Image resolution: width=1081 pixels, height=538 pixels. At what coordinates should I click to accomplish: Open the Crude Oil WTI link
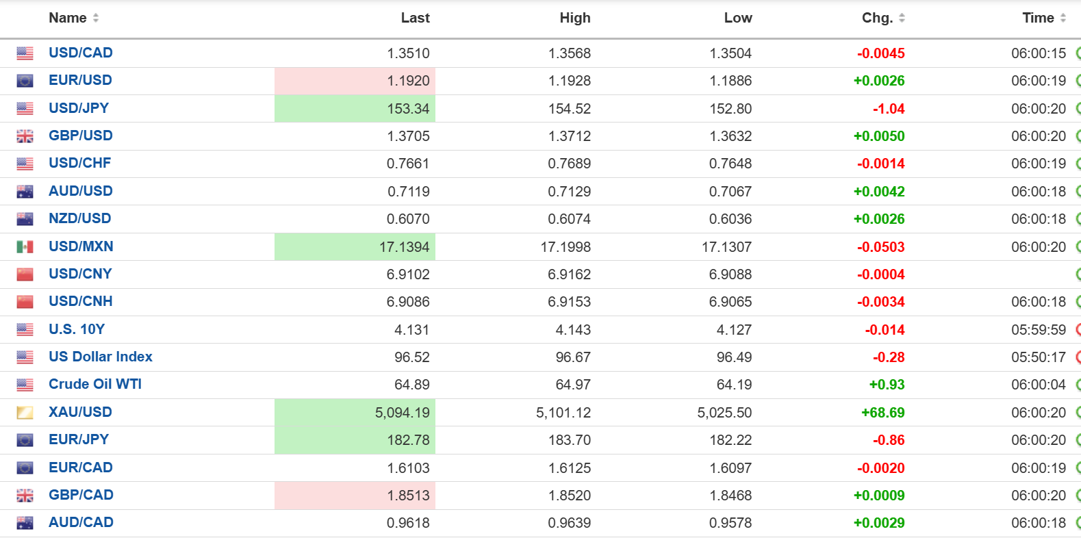click(95, 384)
